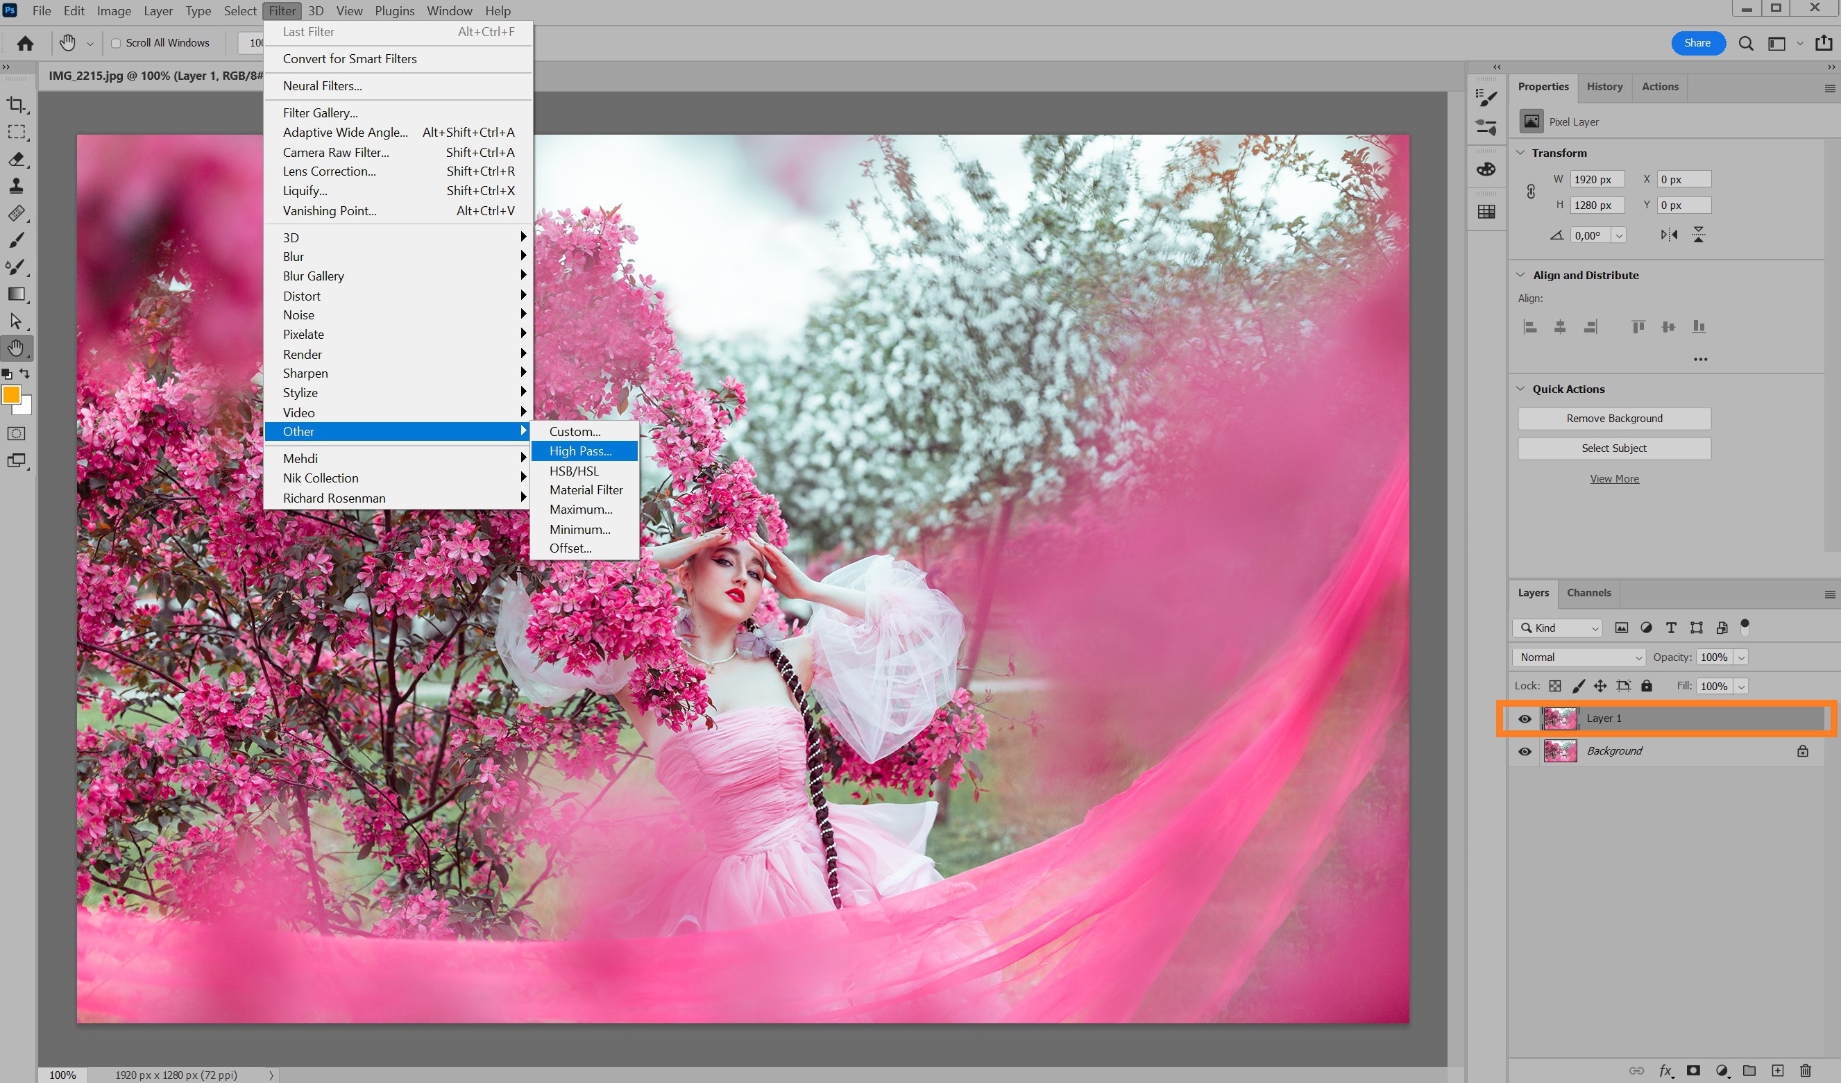1841x1083 pixels.
Task: Open the Normal blend mode dropdown
Action: [x=1578, y=657]
